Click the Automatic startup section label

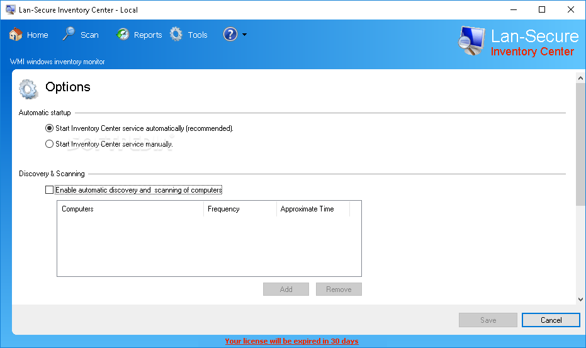[45, 113]
